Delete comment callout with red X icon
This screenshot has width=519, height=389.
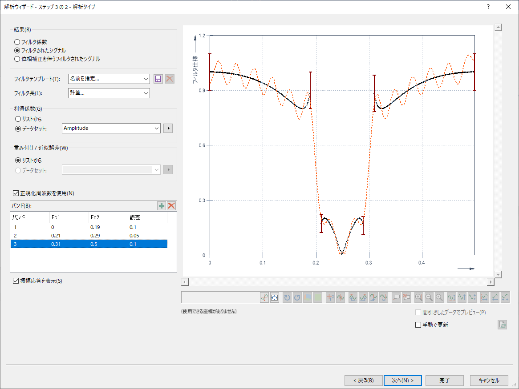[406, 297]
